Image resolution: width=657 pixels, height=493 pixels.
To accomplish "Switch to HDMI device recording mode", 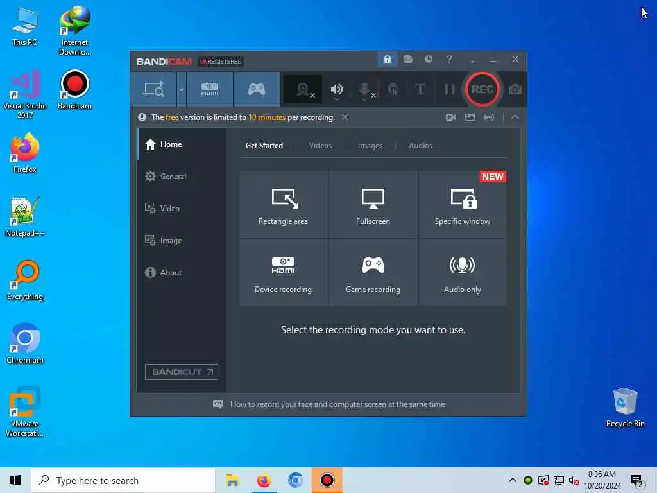I will tap(210, 89).
